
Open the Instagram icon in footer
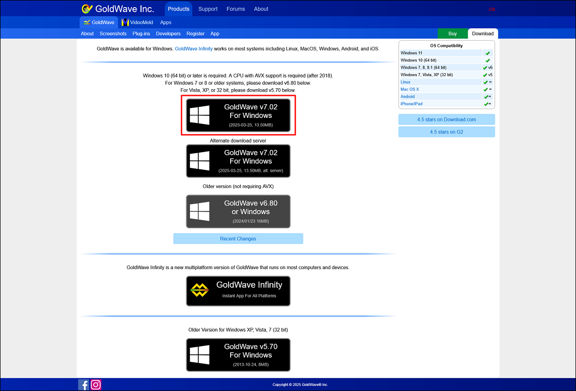pos(96,384)
